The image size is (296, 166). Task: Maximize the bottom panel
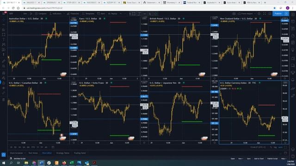286,153
